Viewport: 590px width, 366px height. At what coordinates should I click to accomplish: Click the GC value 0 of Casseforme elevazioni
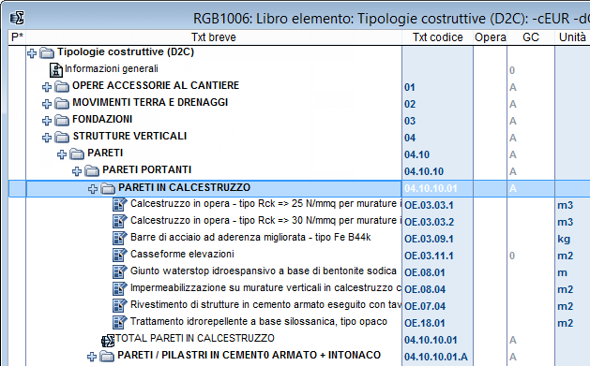point(512,256)
